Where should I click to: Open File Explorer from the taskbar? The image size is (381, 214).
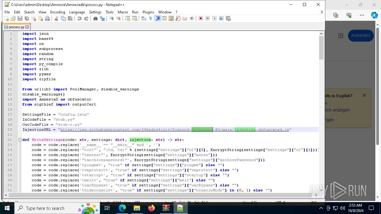click(137, 208)
